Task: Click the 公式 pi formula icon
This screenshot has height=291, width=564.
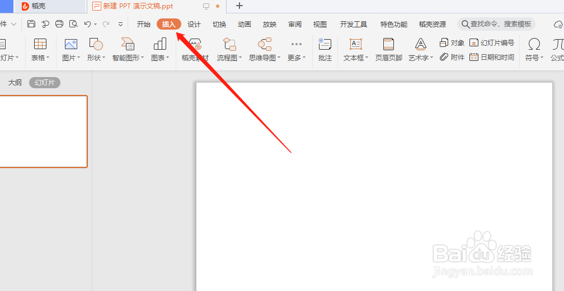Action: [558, 44]
